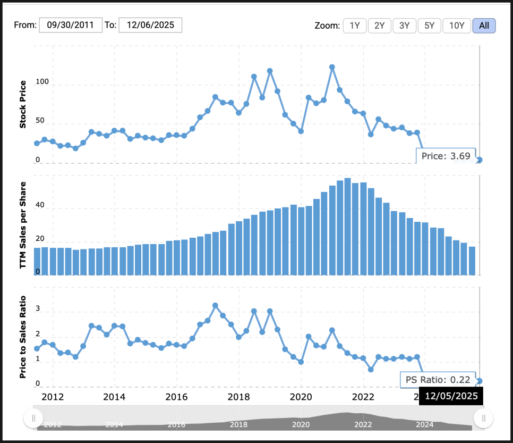Set zoom range to 5Y
Viewport: 513px width, 443px height.
click(429, 26)
